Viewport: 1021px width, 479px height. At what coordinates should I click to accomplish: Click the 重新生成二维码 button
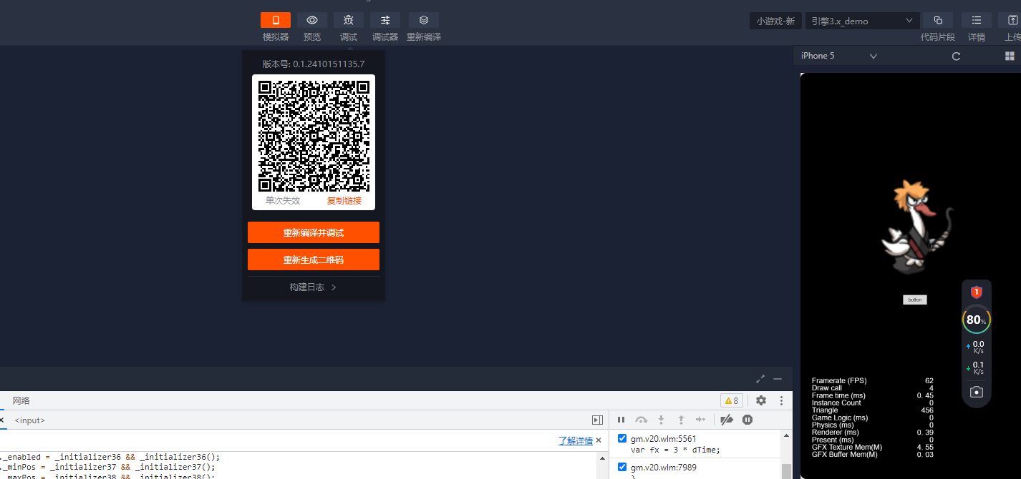click(x=314, y=260)
